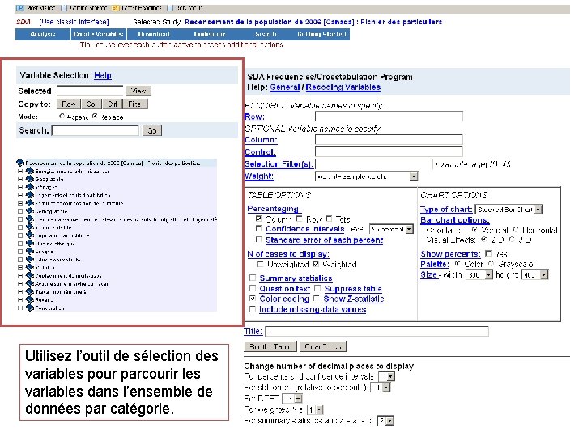583x437 pixels.
Task: Click the Run the Table button
Action: pyautogui.click(x=270, y=346)
